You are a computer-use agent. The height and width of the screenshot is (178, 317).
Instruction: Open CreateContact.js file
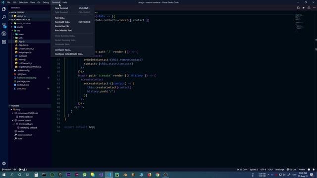pos(26,48)
